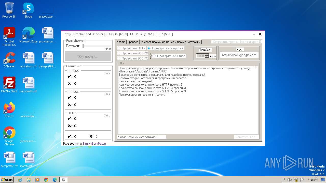Switch to the Чекер tab
Screen dimensions: 326x183
point(121,41)
